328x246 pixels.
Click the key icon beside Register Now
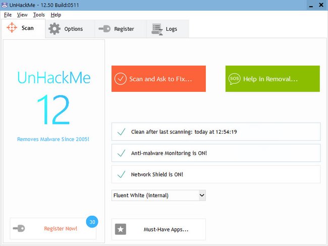19,228
